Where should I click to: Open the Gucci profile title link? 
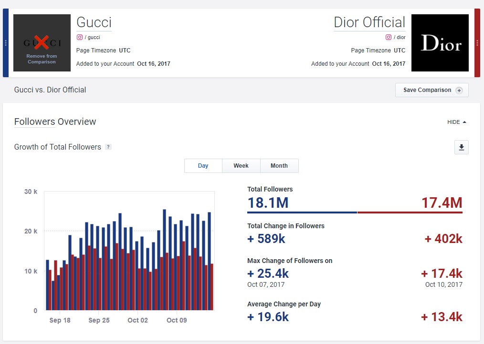point(94,22)
